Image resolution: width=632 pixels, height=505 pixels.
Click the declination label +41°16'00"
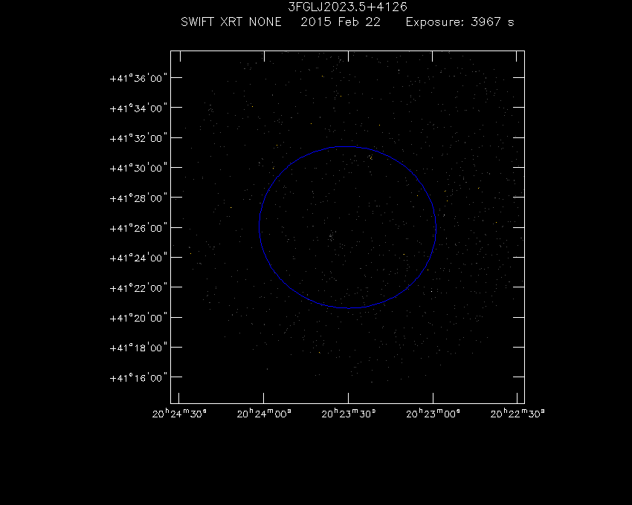(x=138, y=378)
